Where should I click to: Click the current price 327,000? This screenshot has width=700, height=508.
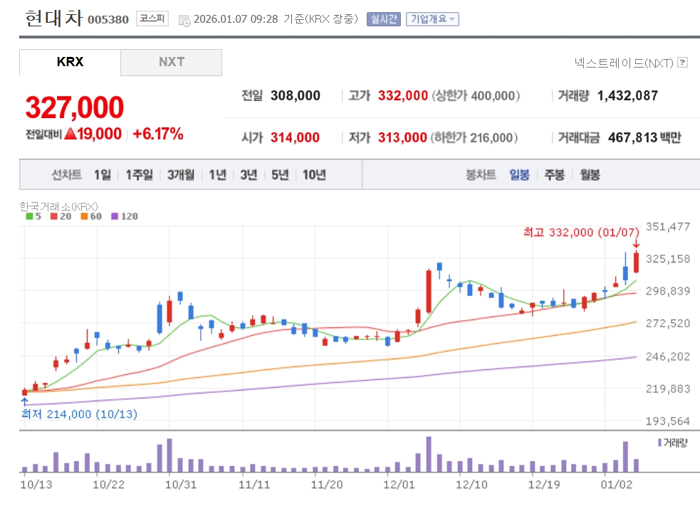[x=75, y=107]
